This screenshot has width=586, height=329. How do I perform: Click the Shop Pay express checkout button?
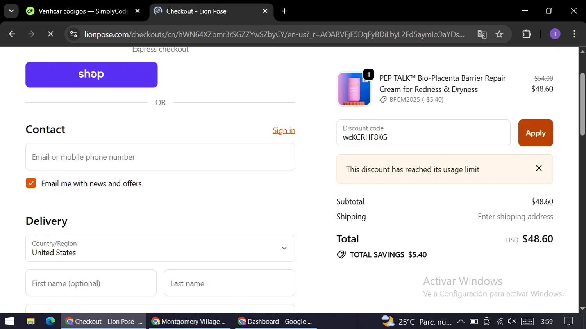91,75
